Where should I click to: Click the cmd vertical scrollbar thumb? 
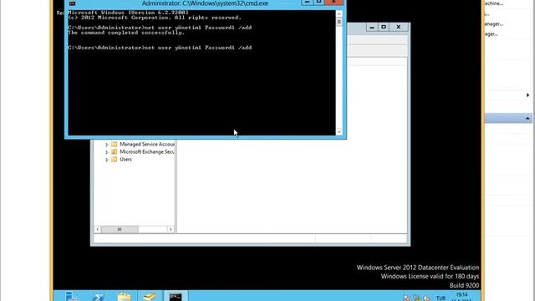(x=339, y=22)
